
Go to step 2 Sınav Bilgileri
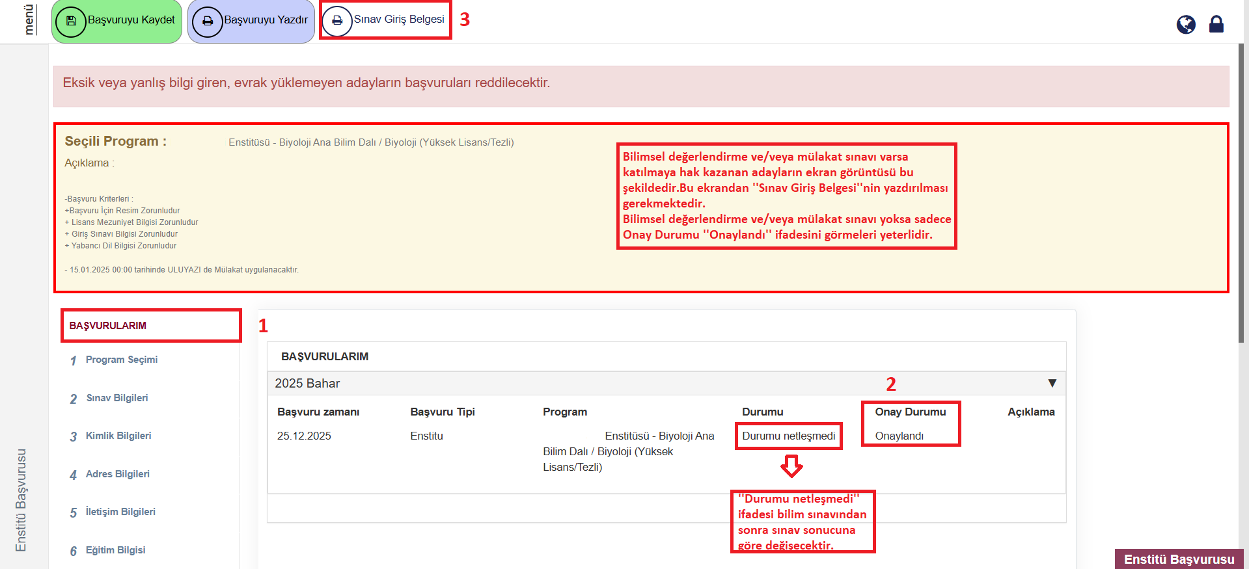tap(117, 398)
